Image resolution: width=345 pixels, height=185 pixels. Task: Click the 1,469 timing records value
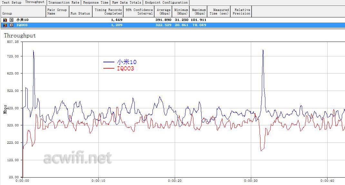tap(117, 20)
